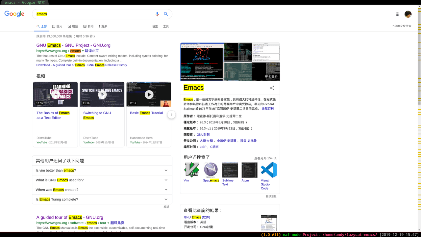Share the Emacs knowledge panel
The width and height of the screenshot is (421, 237).
272,88
